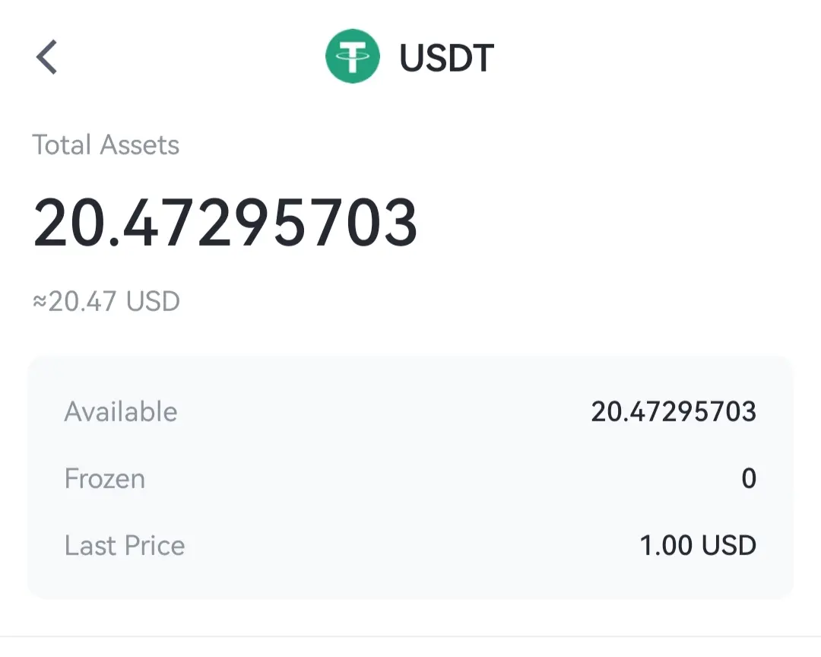Tap the Available amount 20.47295703
The height and width of the screenshot is (657, 821).
(x=674, y=412)
